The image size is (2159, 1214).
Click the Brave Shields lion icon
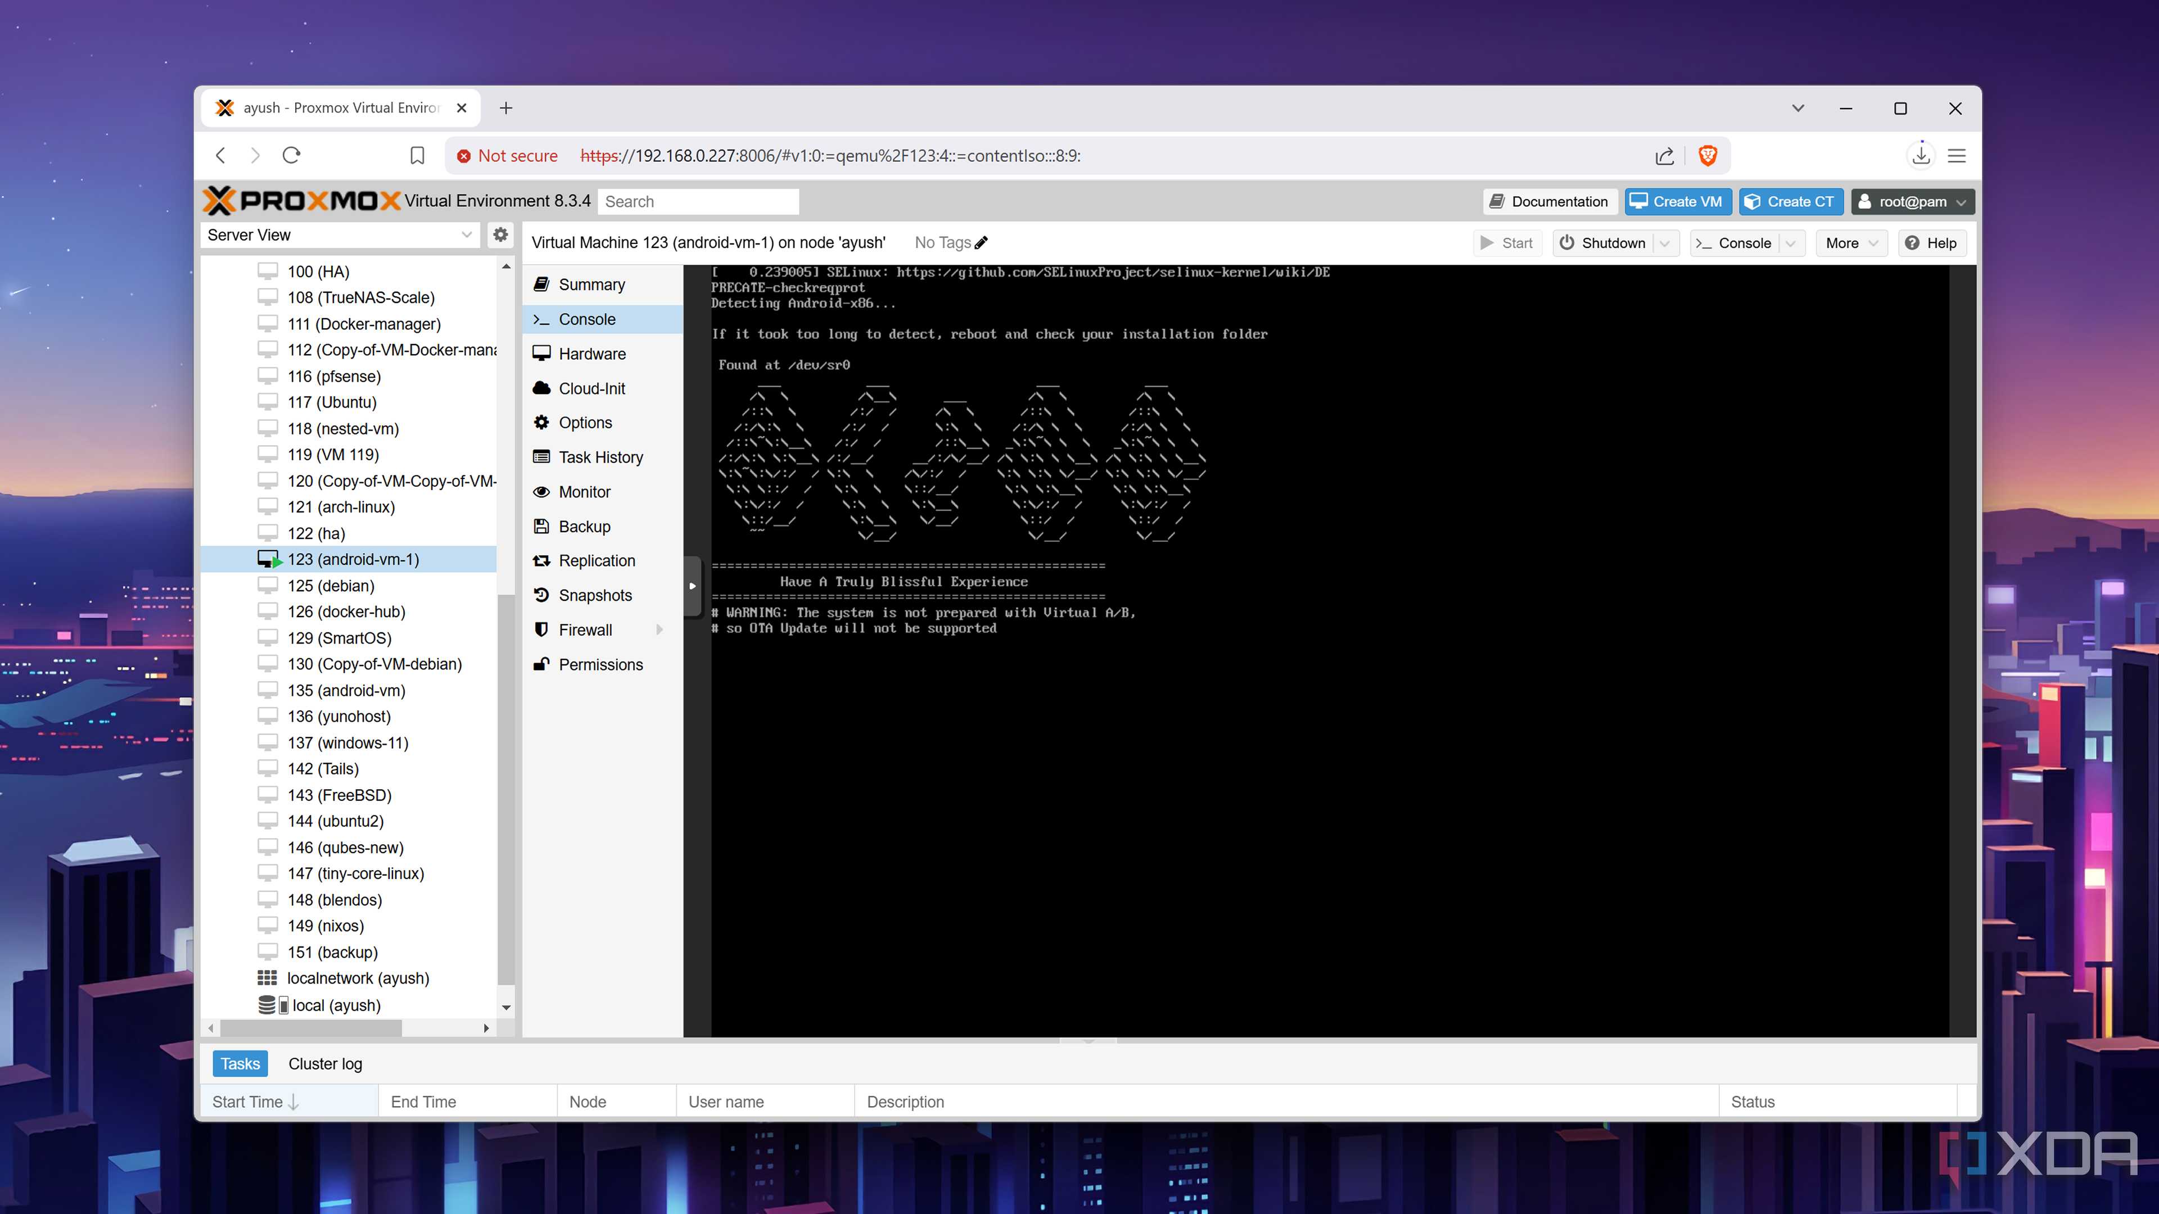tap(1708, 156)
